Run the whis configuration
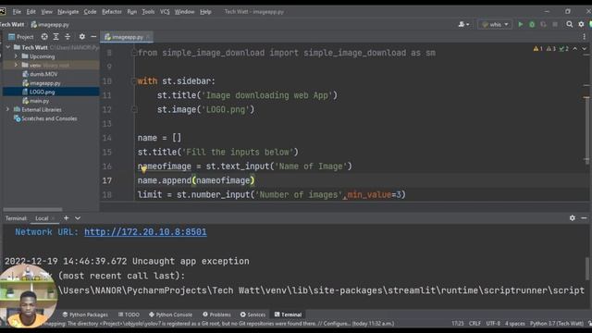The width and height of the screenshot is (592, 333). (520, 25)
